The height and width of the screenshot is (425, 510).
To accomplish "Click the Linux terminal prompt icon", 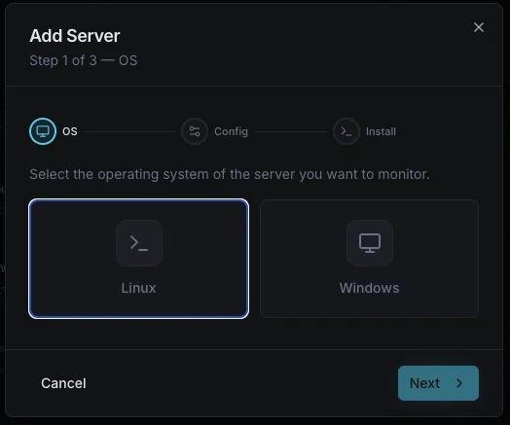I will click(x=139, y=243).
